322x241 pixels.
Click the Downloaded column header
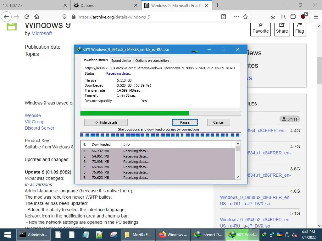(106, 144)
